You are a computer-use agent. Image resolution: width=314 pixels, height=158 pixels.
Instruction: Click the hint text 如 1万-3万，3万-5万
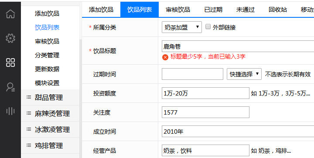pyautogui.click(x=280, y=93)
